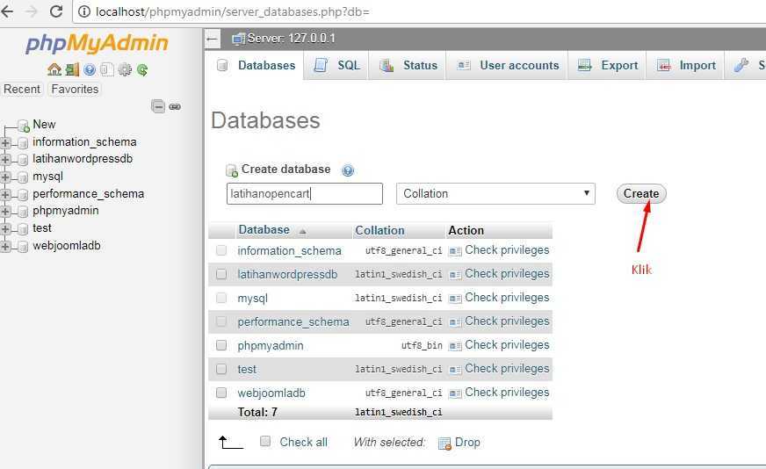
Task: Open navigation panel settings gear icon
Action: click(125, 70)
